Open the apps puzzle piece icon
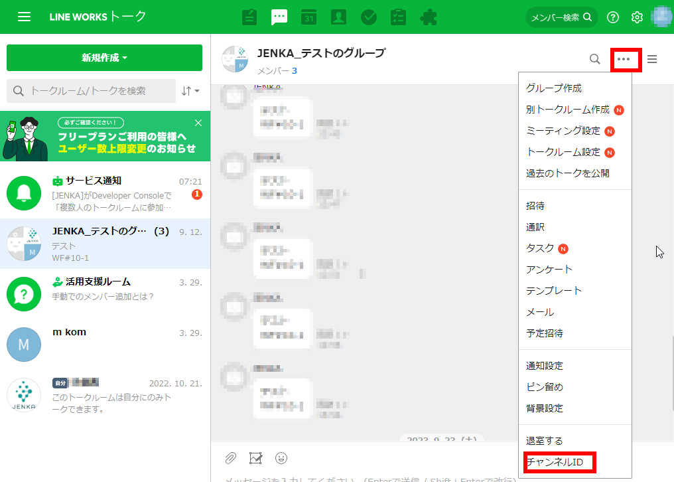 pos(429,17)
